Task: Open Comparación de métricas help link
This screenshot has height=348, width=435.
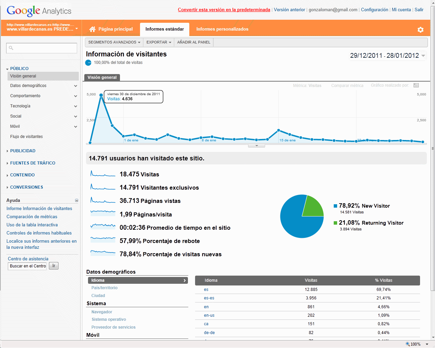Action: (x=32, y=217)
